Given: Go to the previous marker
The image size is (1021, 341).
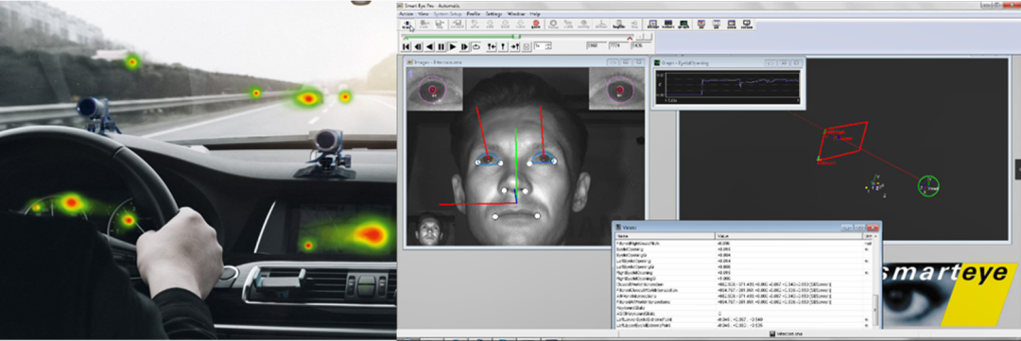Looking at the screenshot, I should tap(491, 47).
